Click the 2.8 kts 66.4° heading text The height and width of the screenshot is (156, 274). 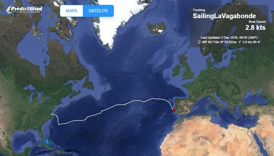pyautogui.click(x=251, y=42)
